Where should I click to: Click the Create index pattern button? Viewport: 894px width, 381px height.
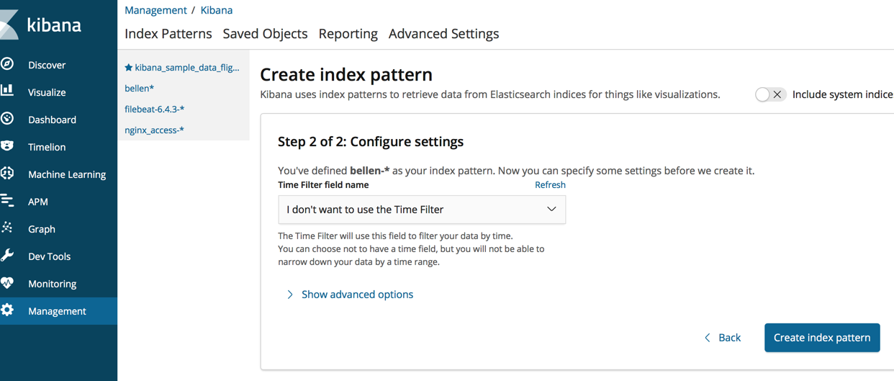(x=822, y=338)
